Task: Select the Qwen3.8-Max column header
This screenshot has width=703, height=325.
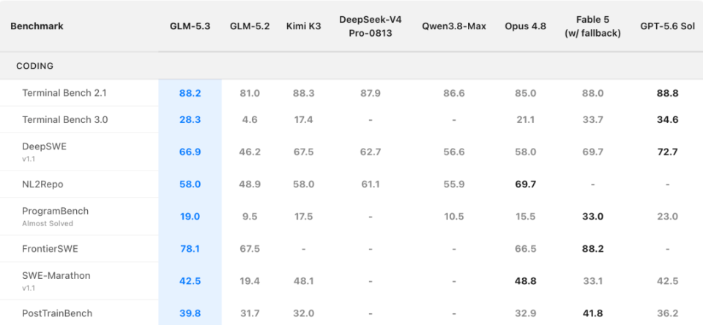Action: click(454, 26)
